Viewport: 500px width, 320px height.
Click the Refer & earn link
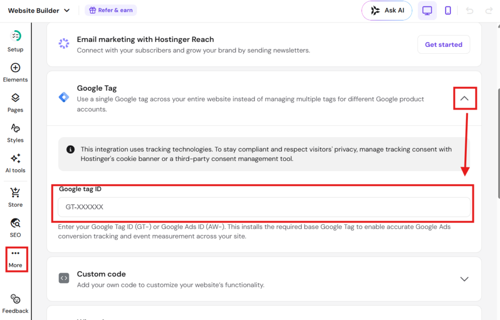point(111,10)
